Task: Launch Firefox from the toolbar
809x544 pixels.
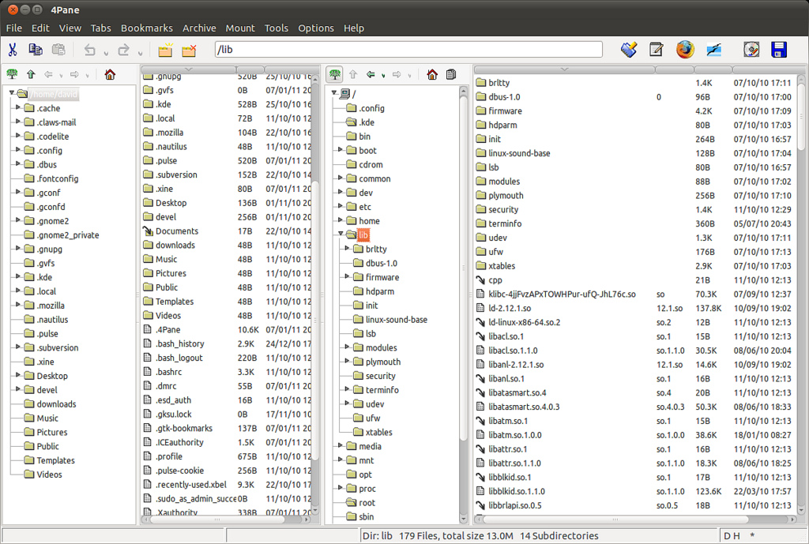Action: [x=685, y=49]
